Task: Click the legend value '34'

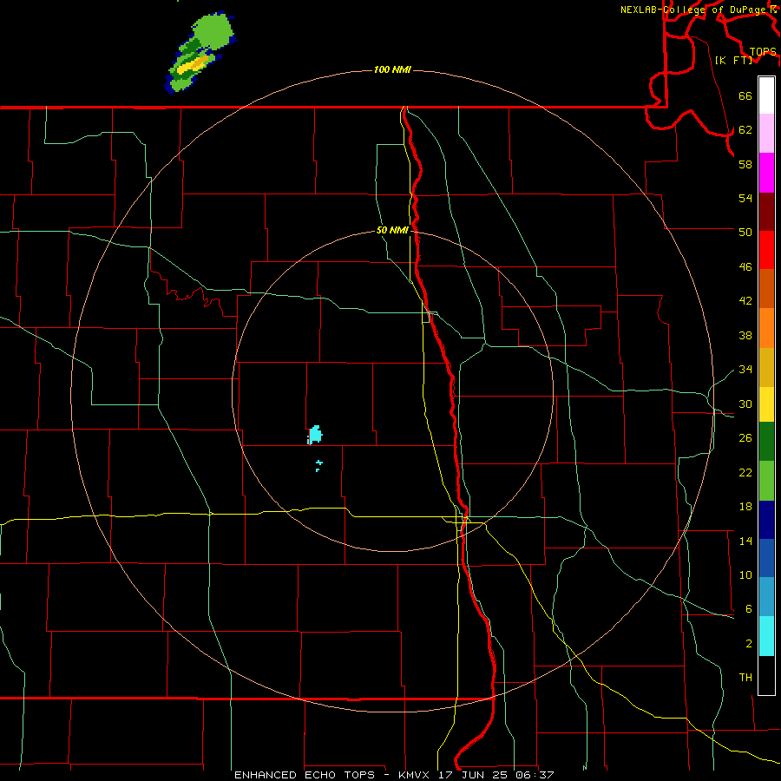Action: click(745, 369)
